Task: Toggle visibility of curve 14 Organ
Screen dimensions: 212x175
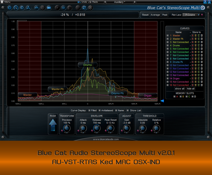Action: click(x=168, y=79)
